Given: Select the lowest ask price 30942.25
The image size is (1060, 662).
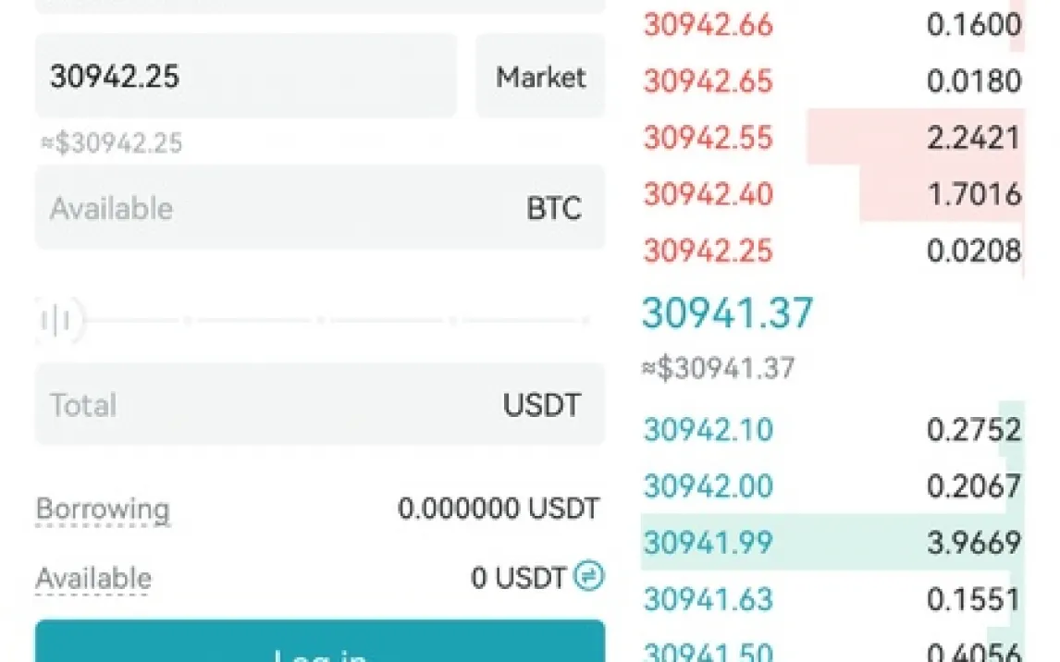Looking at the screenshot, I should point(708,251).
